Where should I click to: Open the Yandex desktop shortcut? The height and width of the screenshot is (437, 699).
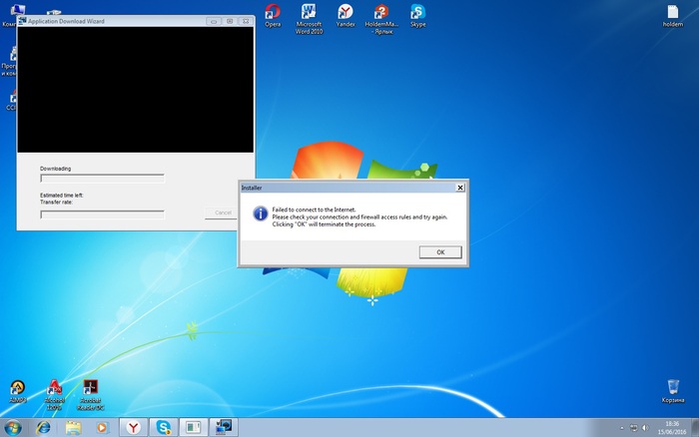coord(346,12)
